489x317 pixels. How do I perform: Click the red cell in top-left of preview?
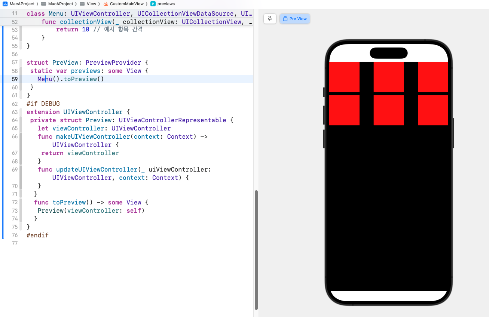point(344,77)
